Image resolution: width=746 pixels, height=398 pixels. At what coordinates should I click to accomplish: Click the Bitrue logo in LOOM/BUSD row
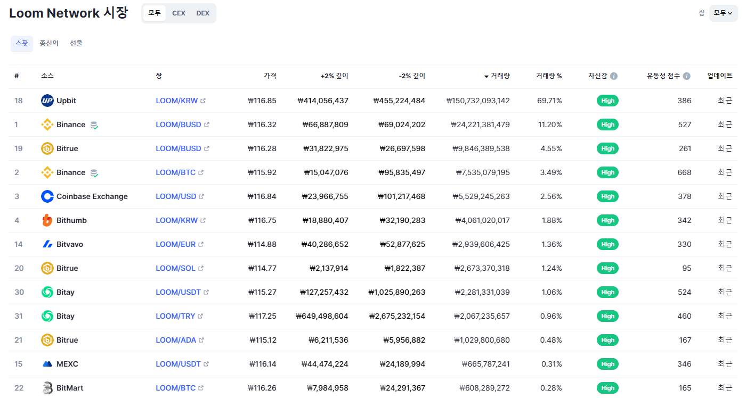point(47,148)
